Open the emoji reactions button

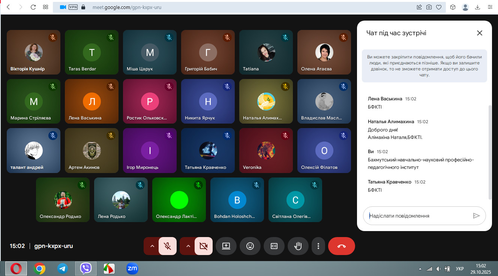point(250,246)
